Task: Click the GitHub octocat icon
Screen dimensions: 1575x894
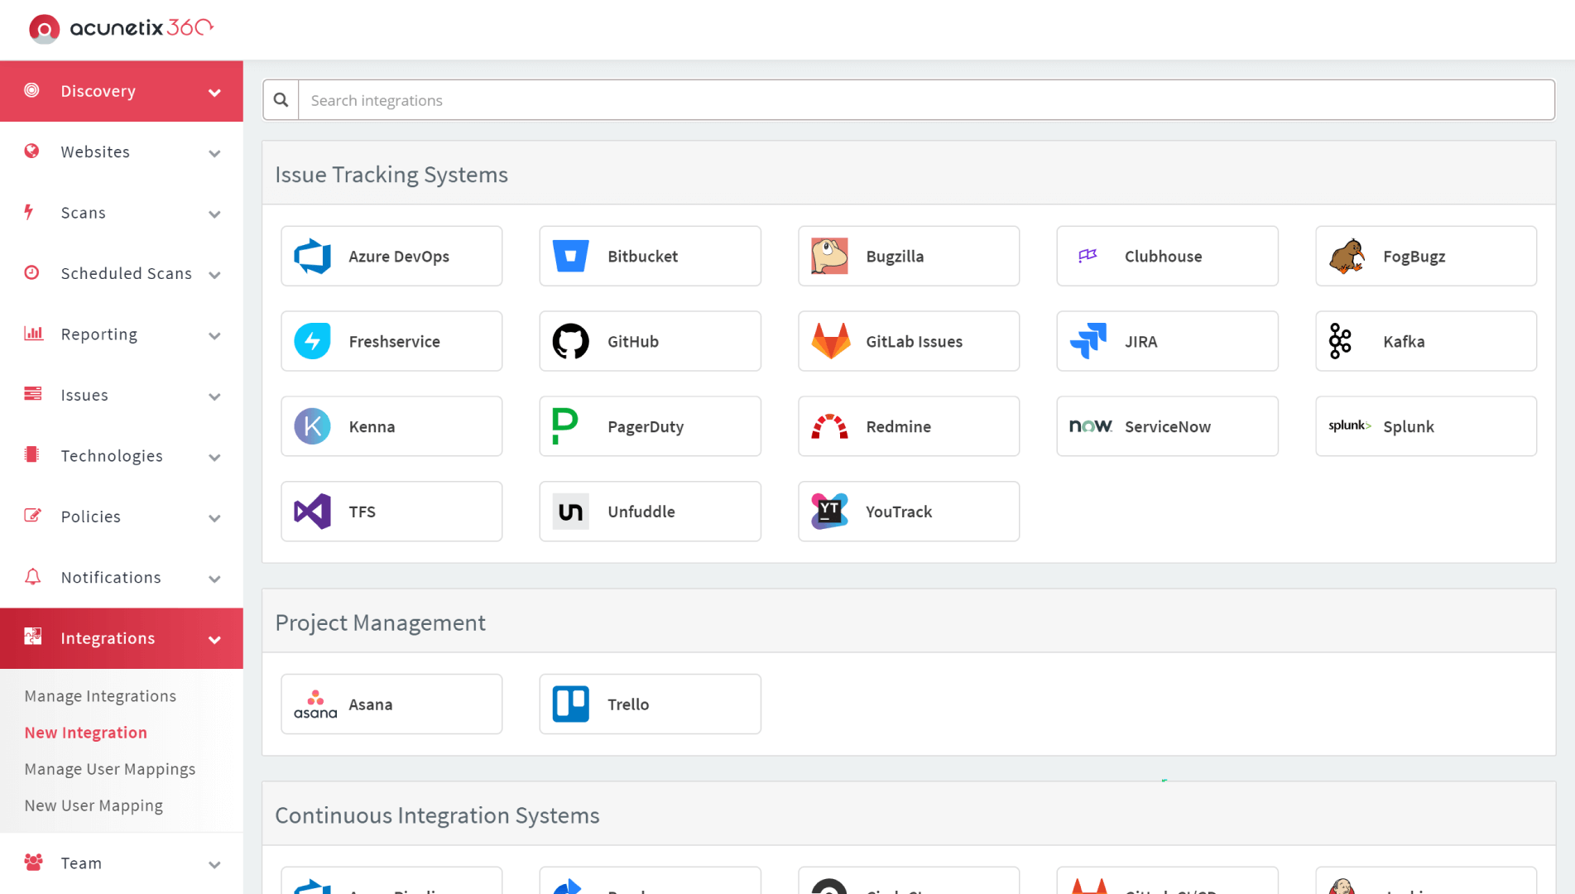Action: [x=571, y=341]
